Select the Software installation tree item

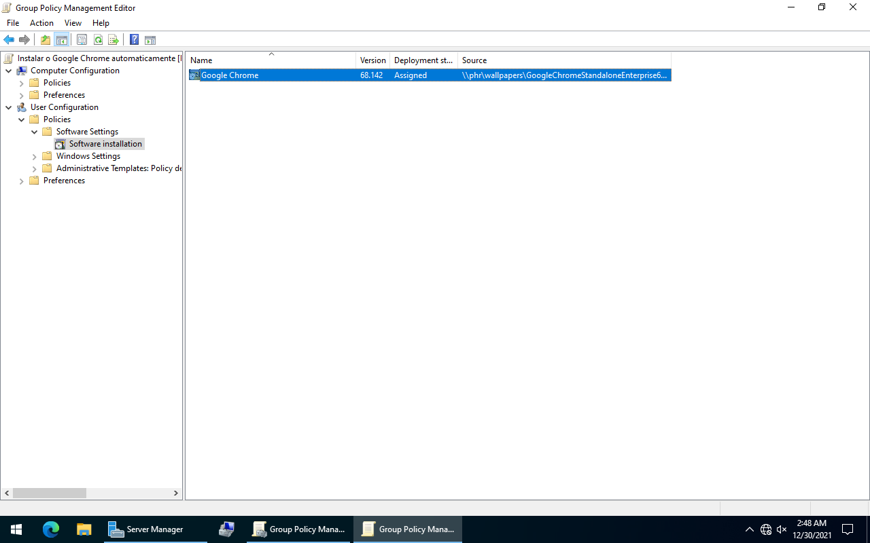click(x=105, y=144)
